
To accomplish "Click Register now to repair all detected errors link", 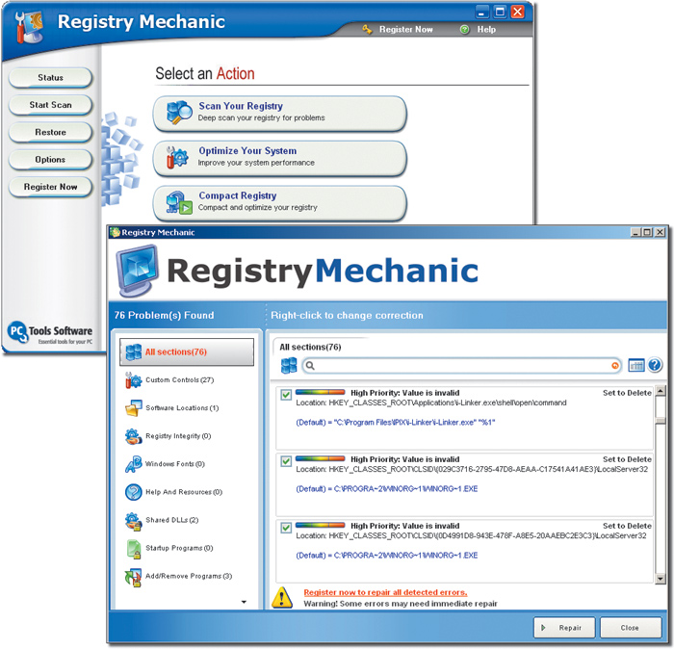I will pyautogui.click(x=385, y=592).
